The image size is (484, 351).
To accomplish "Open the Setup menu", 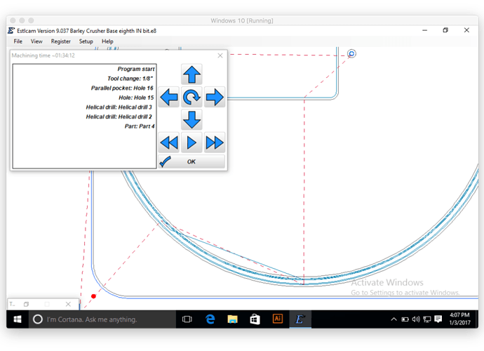I will (x=86, y=41).
